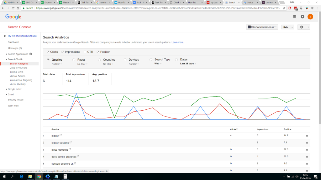Screen dimensions: 321x180
Task: Open the Search Type Web dropdown
Action: click(158, 64)
